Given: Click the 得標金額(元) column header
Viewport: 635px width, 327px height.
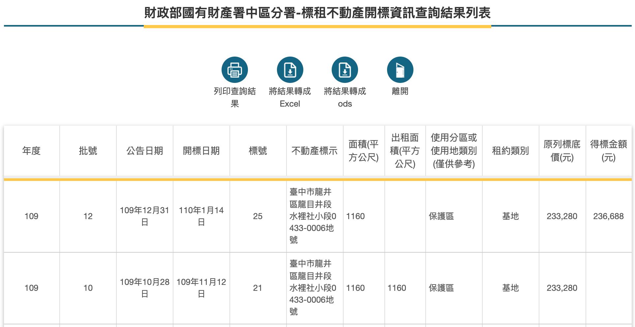Looking at the screenshot, I should (609, 151).
